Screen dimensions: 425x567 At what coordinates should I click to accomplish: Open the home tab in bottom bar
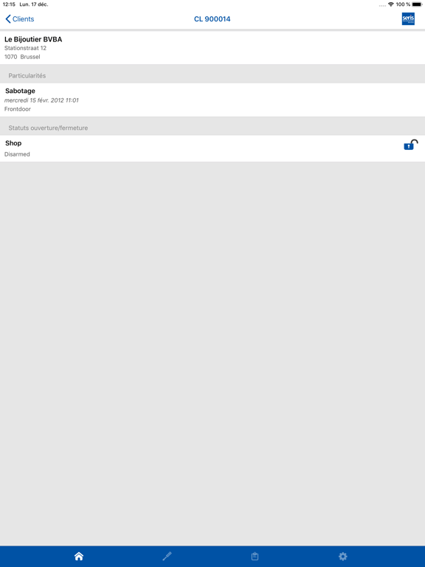click(79, 556)
